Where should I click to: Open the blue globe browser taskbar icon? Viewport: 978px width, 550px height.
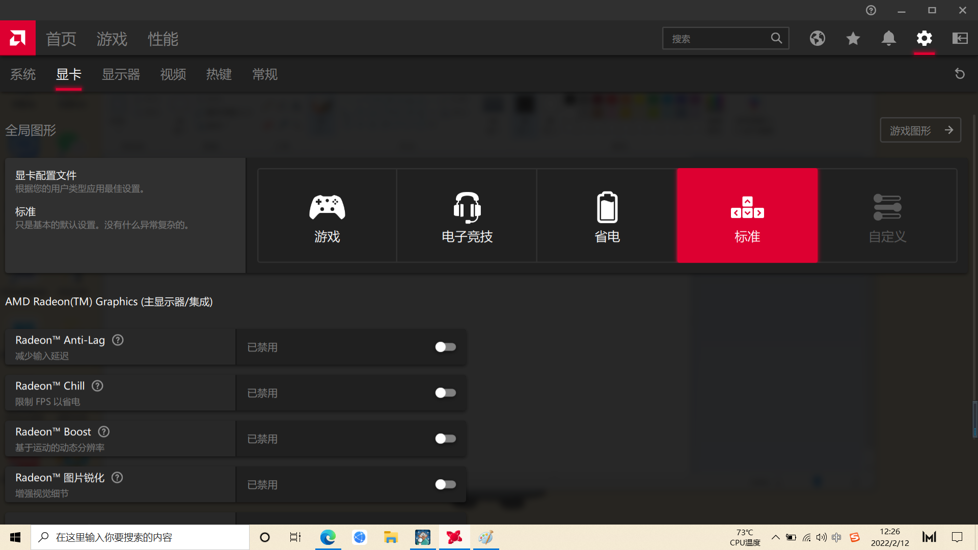[x=360, y=537]
